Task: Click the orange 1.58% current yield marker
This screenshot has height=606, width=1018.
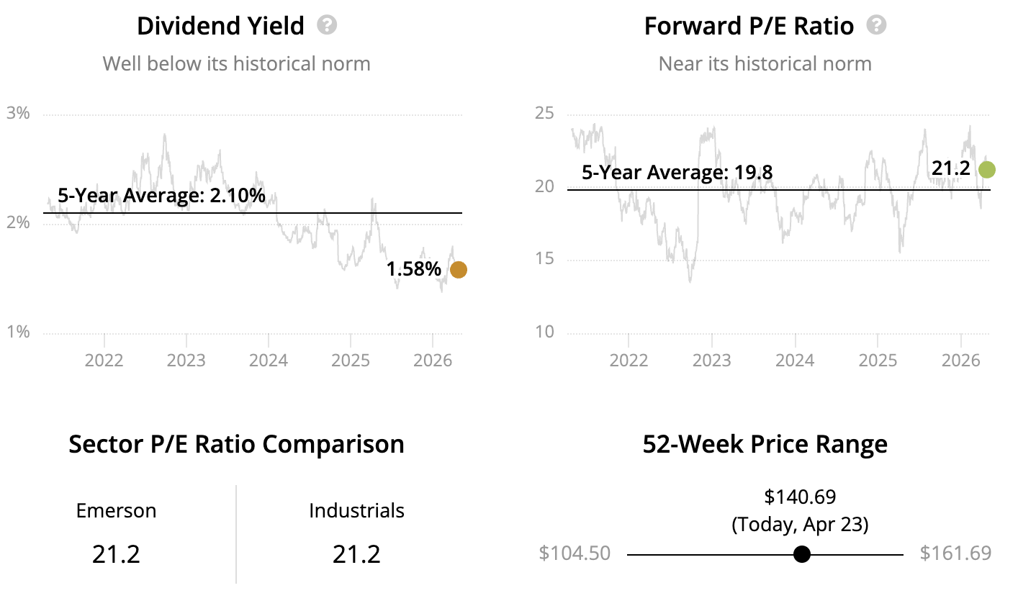Action: (x=458, y=270)
